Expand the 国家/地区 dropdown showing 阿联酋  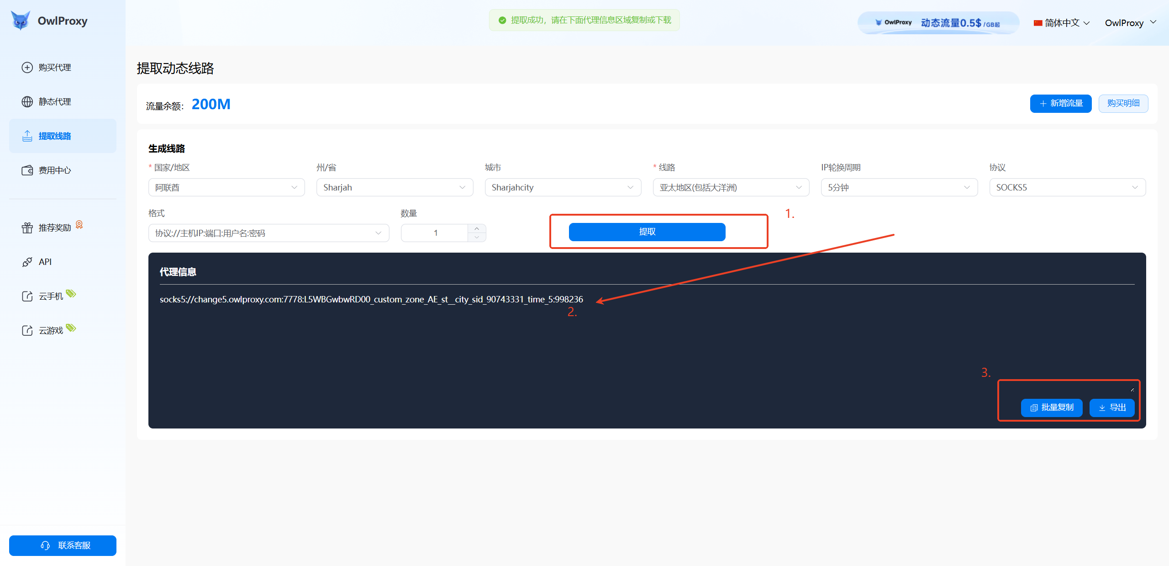226,187
